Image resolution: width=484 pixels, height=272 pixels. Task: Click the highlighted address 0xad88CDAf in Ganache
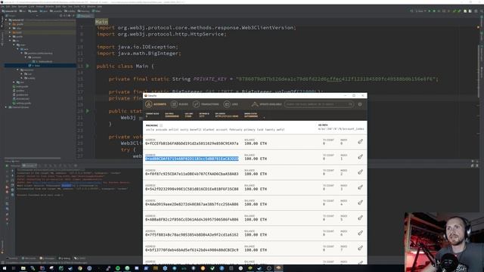pyautogui.click(x=191, y=159)
